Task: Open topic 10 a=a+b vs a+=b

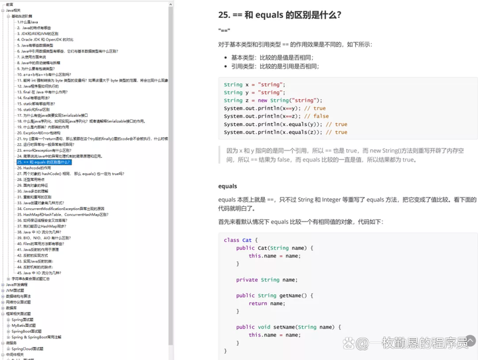Action: (x=44, y=74)
